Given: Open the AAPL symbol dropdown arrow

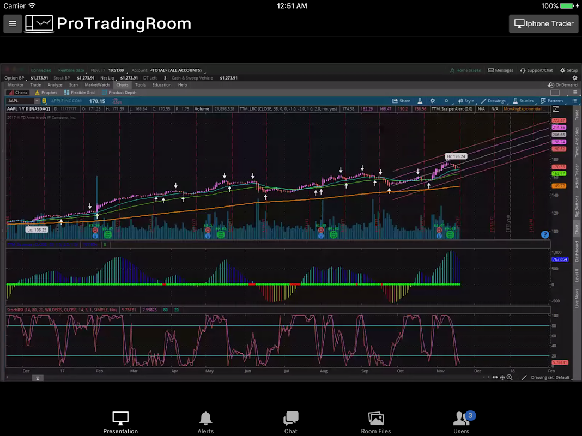Looking at the screenshot, I should click(37, 101).
